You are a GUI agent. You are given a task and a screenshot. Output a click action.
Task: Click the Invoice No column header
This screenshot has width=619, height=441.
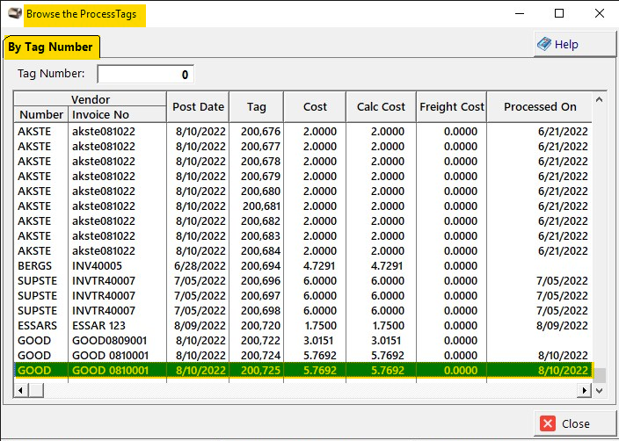117,114
